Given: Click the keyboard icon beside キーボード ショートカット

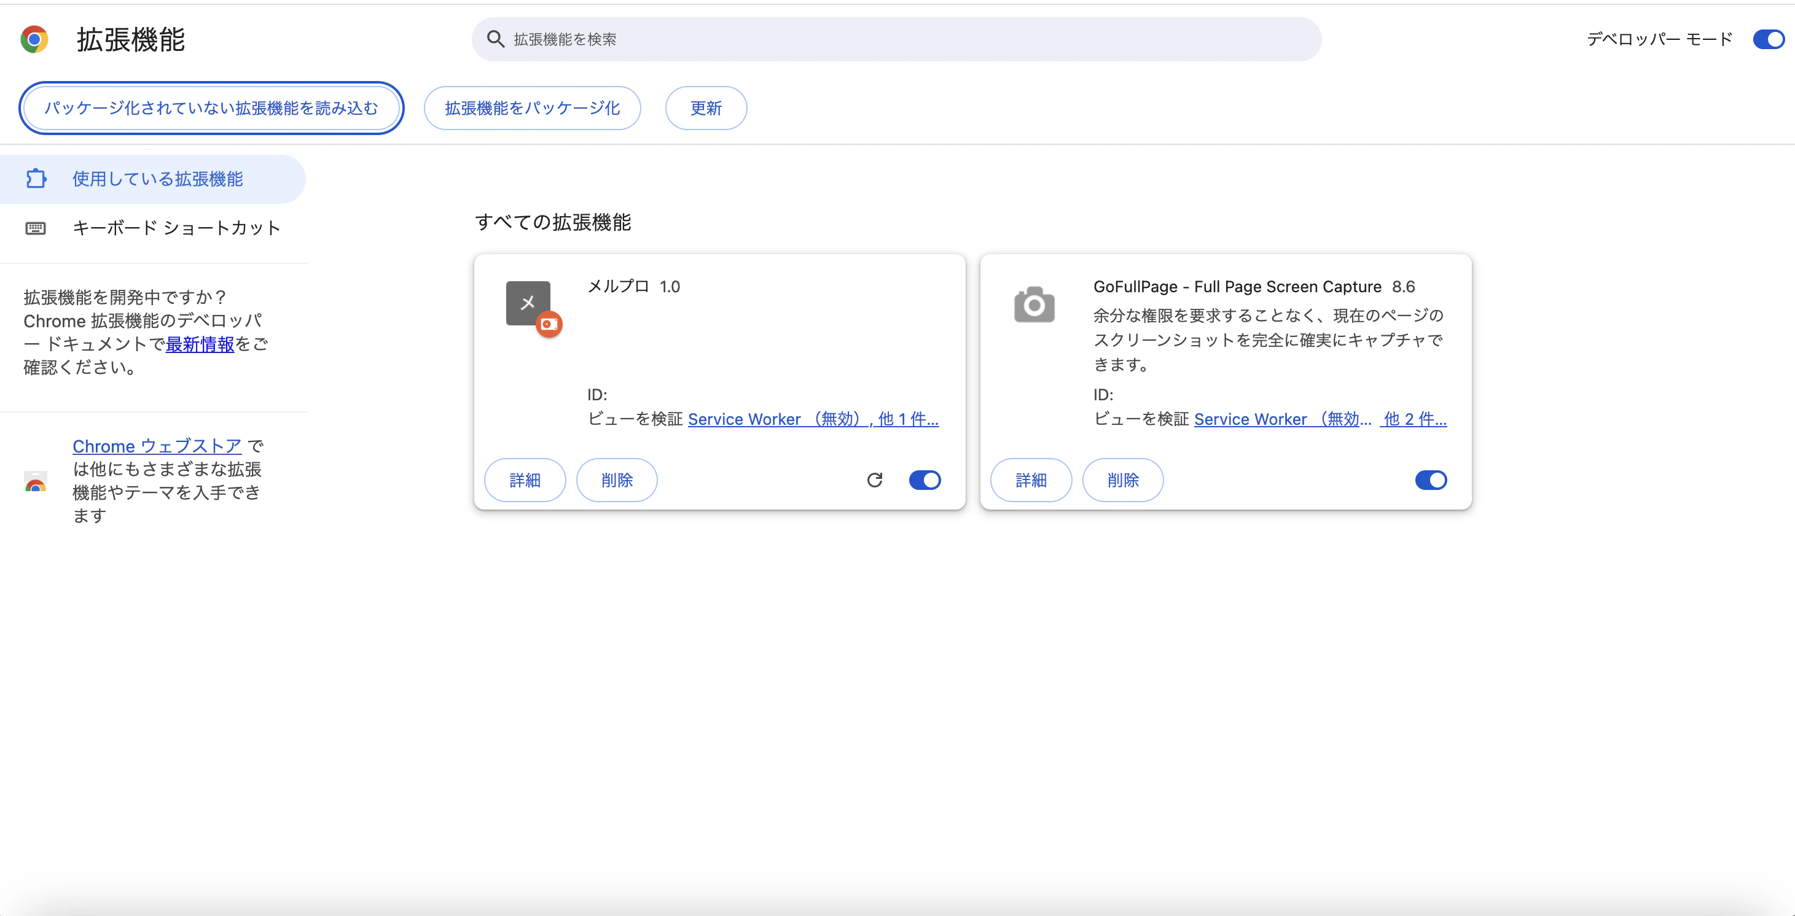Looking at the screenshot, I should [36, 228].
